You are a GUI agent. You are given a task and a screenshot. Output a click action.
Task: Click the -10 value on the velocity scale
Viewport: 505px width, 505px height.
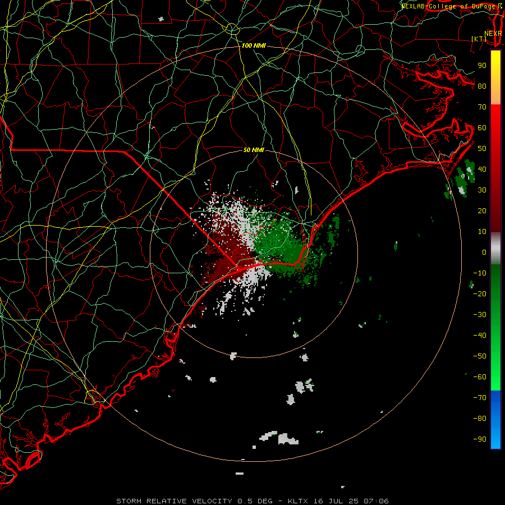coord(480,273)
